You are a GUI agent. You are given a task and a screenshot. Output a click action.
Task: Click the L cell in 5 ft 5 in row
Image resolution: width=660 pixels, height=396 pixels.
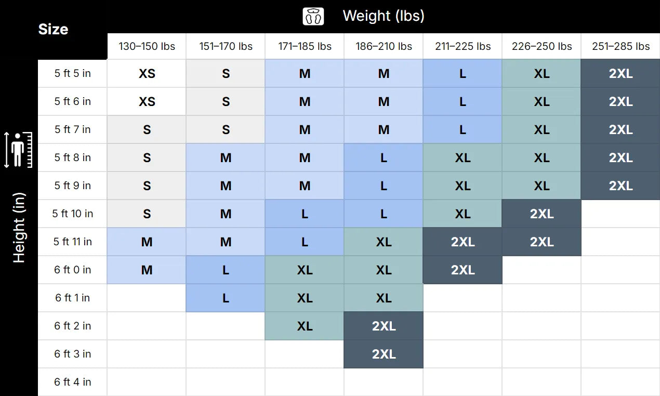click(463, 73)
